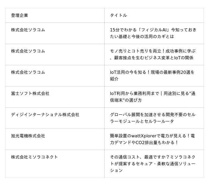Select the IoT活用の今を知る title cell
Image resolution: width=214 pixels, height=186 pixels.
click(x=152, y=75)
